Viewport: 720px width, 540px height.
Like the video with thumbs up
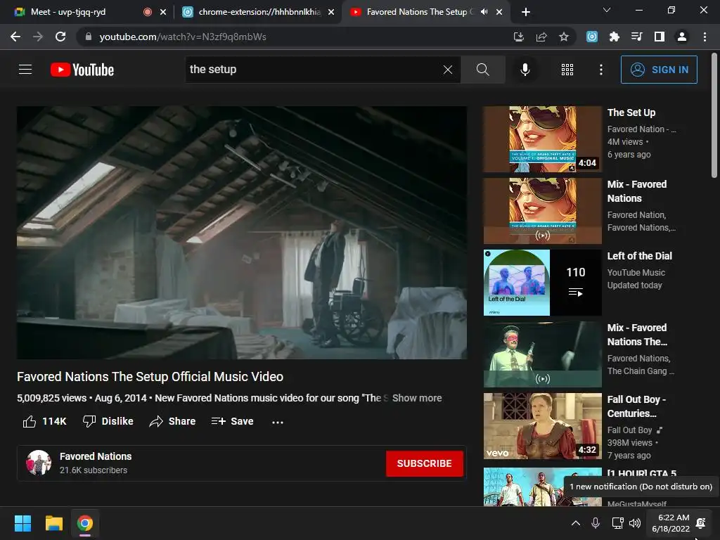coord(45,421)
